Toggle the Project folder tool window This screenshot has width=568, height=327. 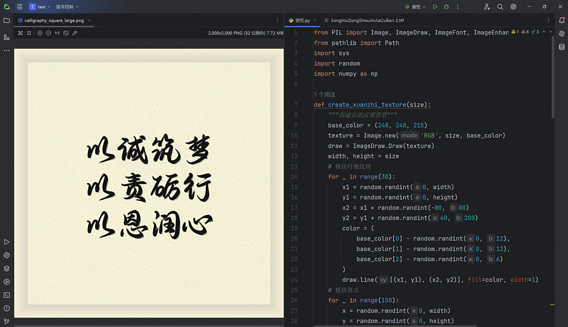tap(7, 21)
